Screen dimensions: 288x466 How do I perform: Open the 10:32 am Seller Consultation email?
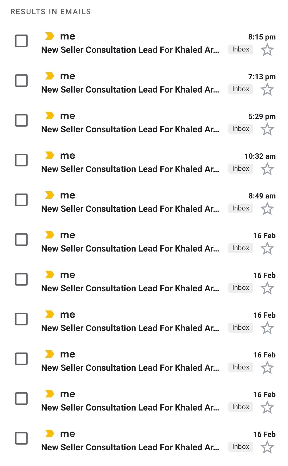(130, 169)
